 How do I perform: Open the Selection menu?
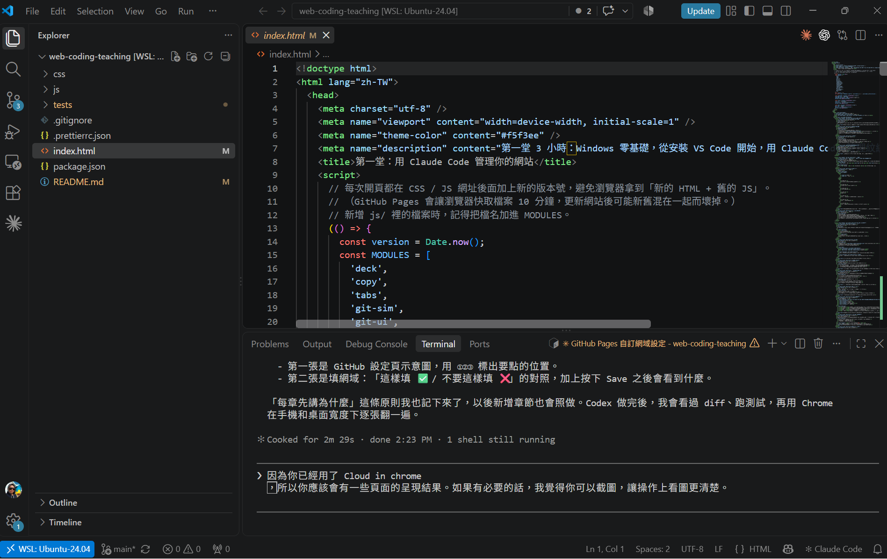pos(95,11)
